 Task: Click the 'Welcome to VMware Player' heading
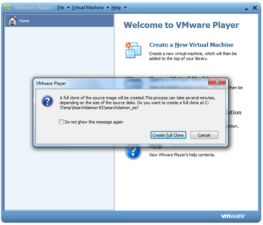(x=181, y=25)
